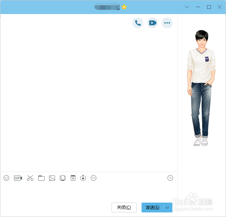Image resolution: width=226 pixels, height=217 pixels.
Task: Open the send file folder icon
Action: click(41, 178)
